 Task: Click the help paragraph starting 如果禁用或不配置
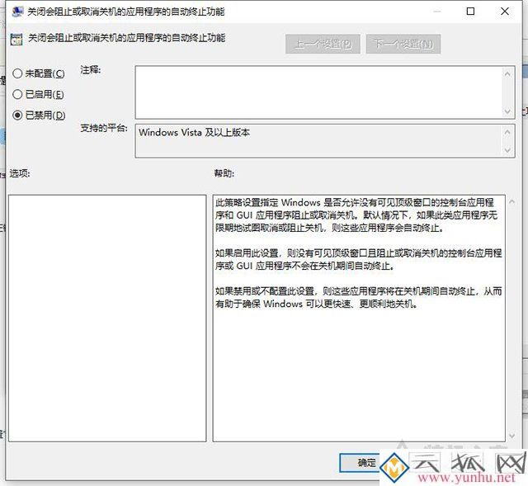click(x=359, y=297)
